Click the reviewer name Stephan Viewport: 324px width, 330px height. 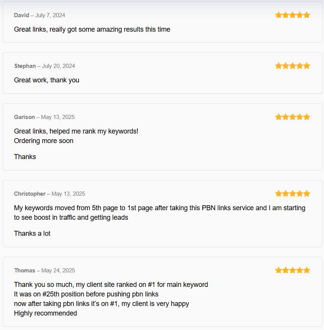tap(25, 66)
